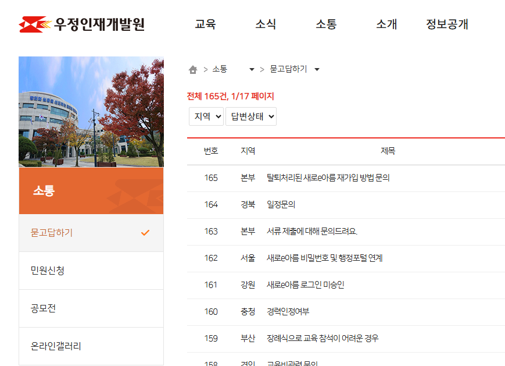Open the 소통 top menu
Image resolution: width=505 pixels, height=366 pixels.
click(x=326, y=24)
